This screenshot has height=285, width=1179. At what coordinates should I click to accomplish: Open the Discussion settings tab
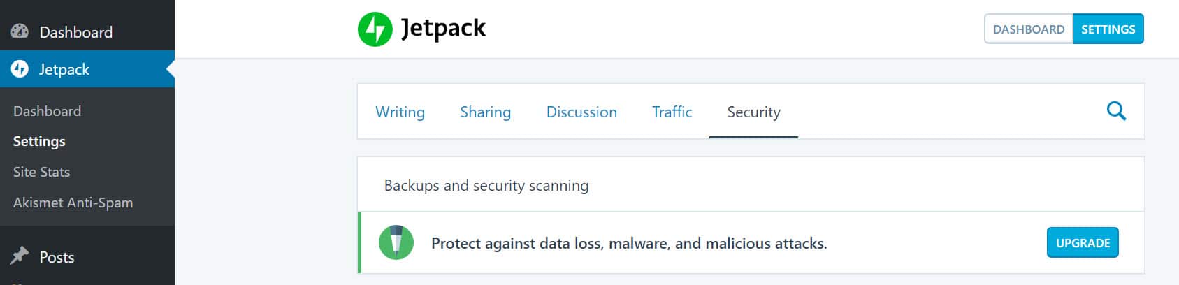(581, 112)
